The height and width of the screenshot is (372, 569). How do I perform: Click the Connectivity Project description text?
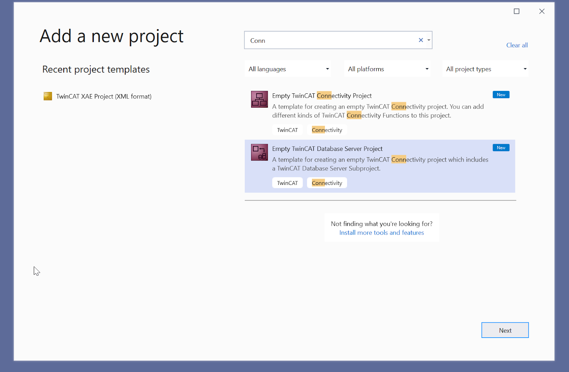point(378,111)
